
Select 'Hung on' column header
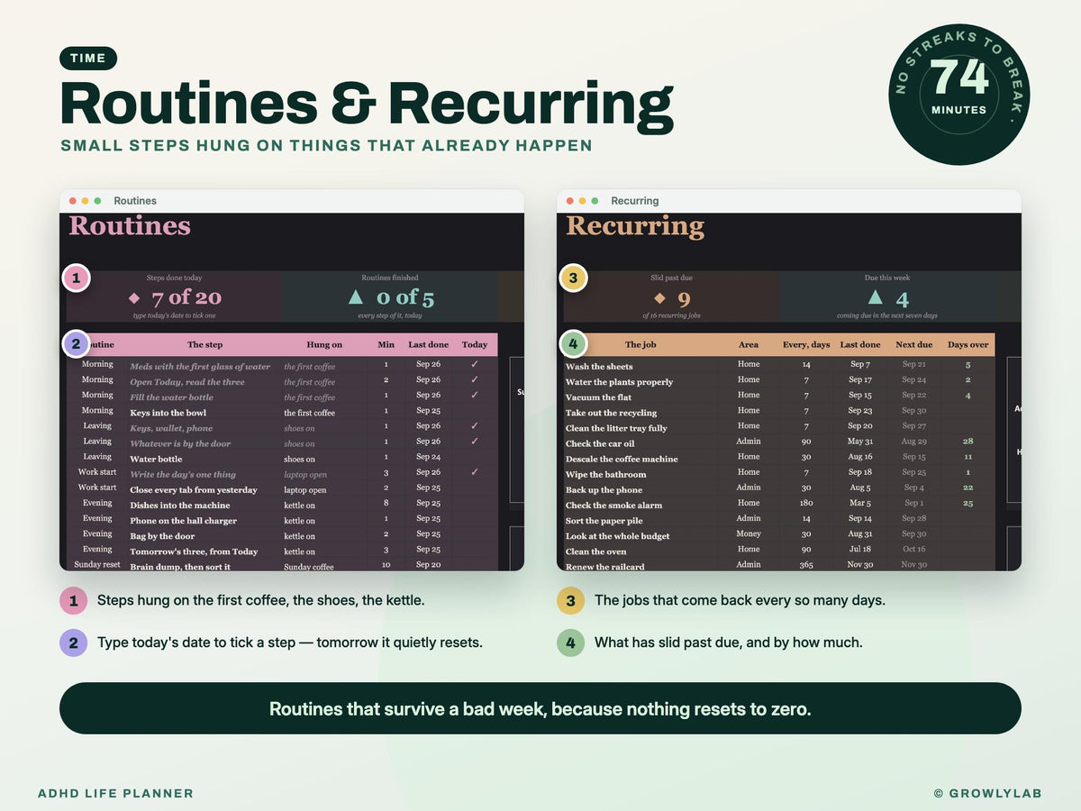coord(324,344)
